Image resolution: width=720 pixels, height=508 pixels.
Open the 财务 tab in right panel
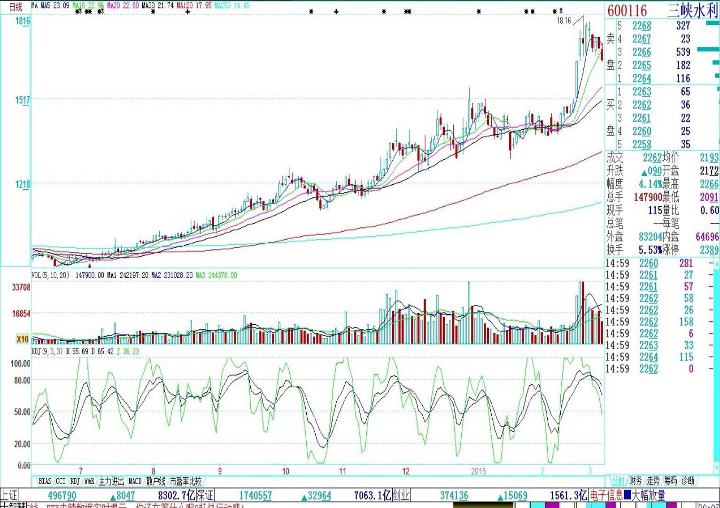[x=635, y=480]
